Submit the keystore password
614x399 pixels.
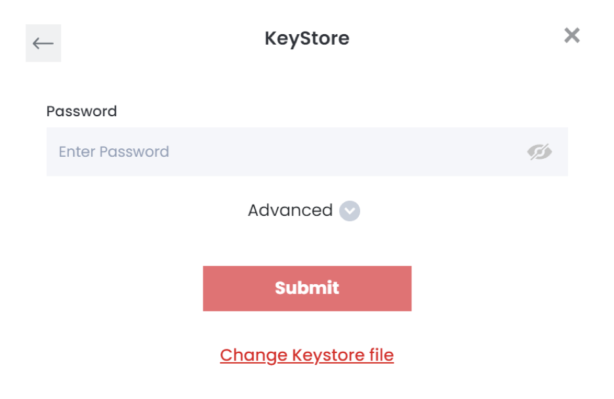coord(307,288)
